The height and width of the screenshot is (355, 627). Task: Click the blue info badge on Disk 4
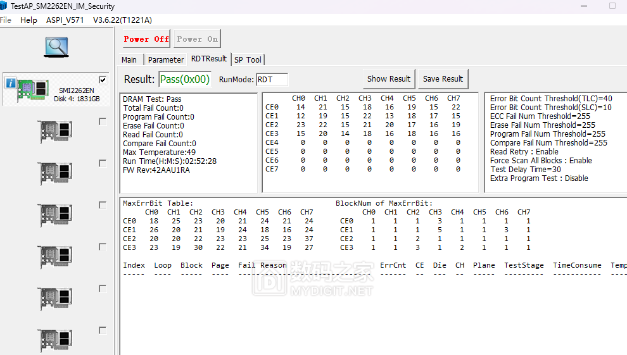[x=11, y=83]
